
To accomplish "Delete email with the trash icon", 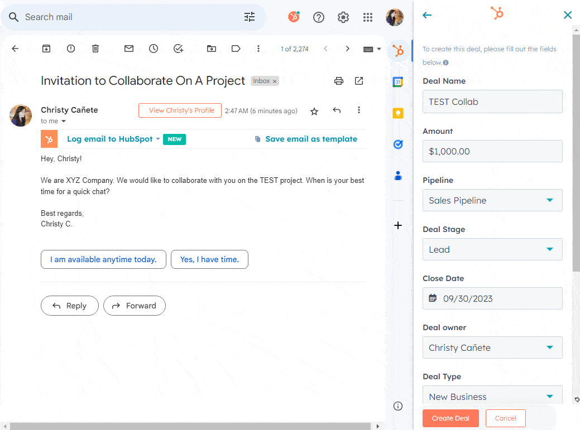I will tap(95, 49).
